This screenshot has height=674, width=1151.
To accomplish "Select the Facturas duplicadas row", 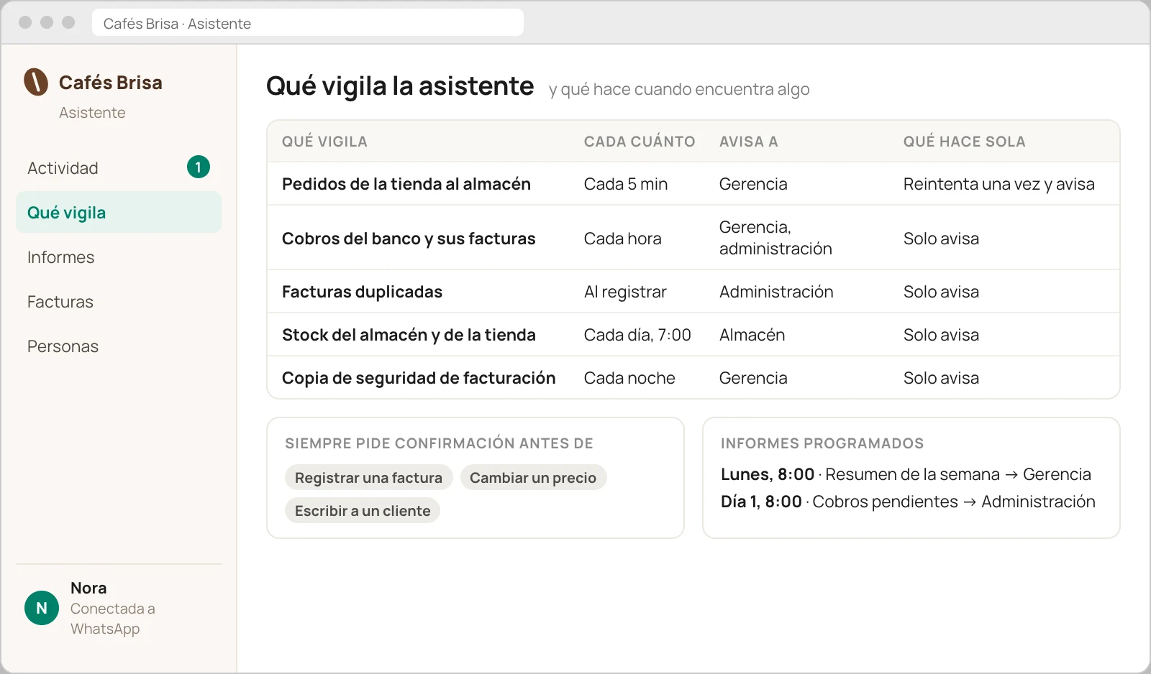I will coord(693,292).
